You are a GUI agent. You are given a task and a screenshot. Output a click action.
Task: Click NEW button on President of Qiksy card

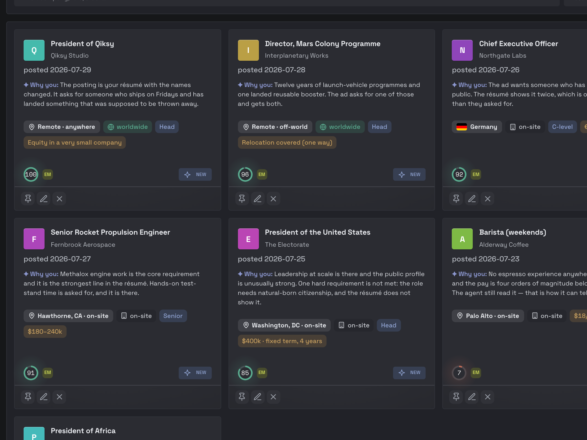point(195,174)
